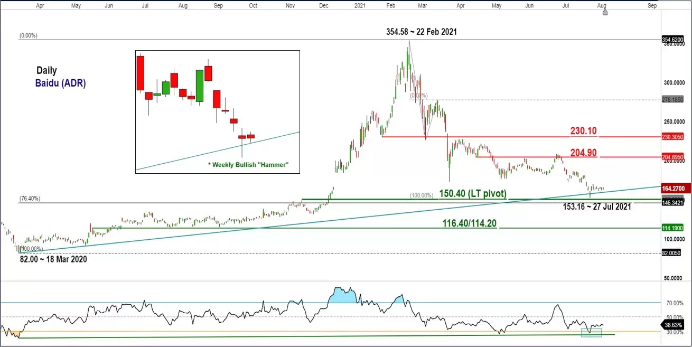The height and width of the screenshot is (347, 692).
Task: Click the Feb label on the time axis
Action: coord(391,5)
